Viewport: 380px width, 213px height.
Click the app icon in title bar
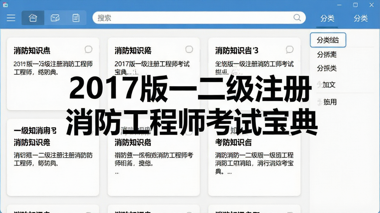click(x=5, y=4)
